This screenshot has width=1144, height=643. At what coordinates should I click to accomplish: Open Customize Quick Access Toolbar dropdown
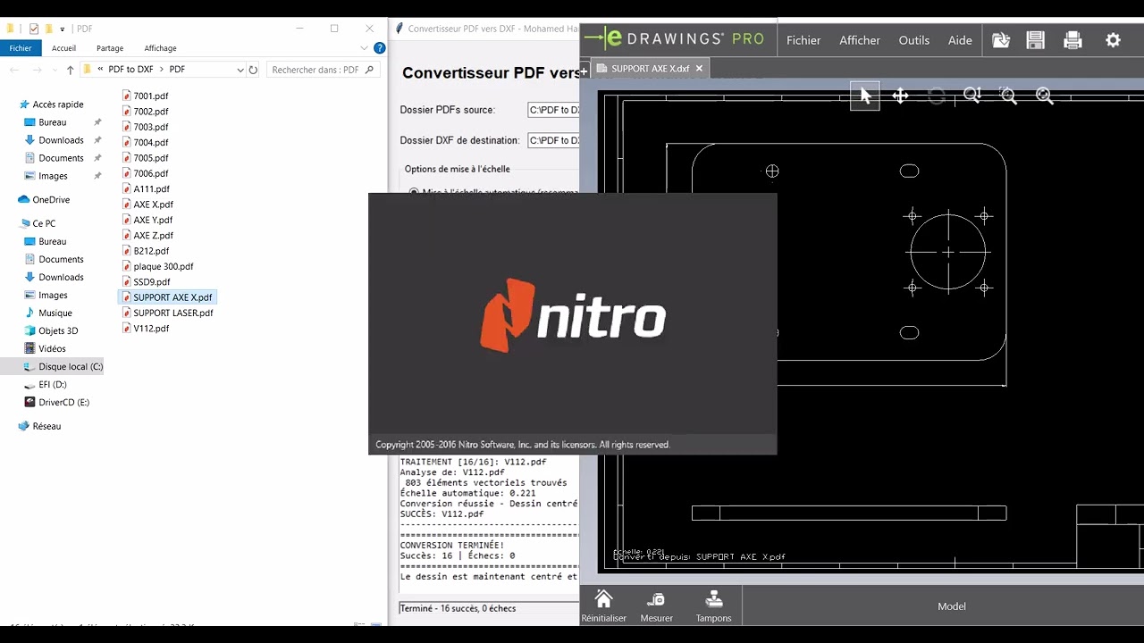(x=63, y=29)
